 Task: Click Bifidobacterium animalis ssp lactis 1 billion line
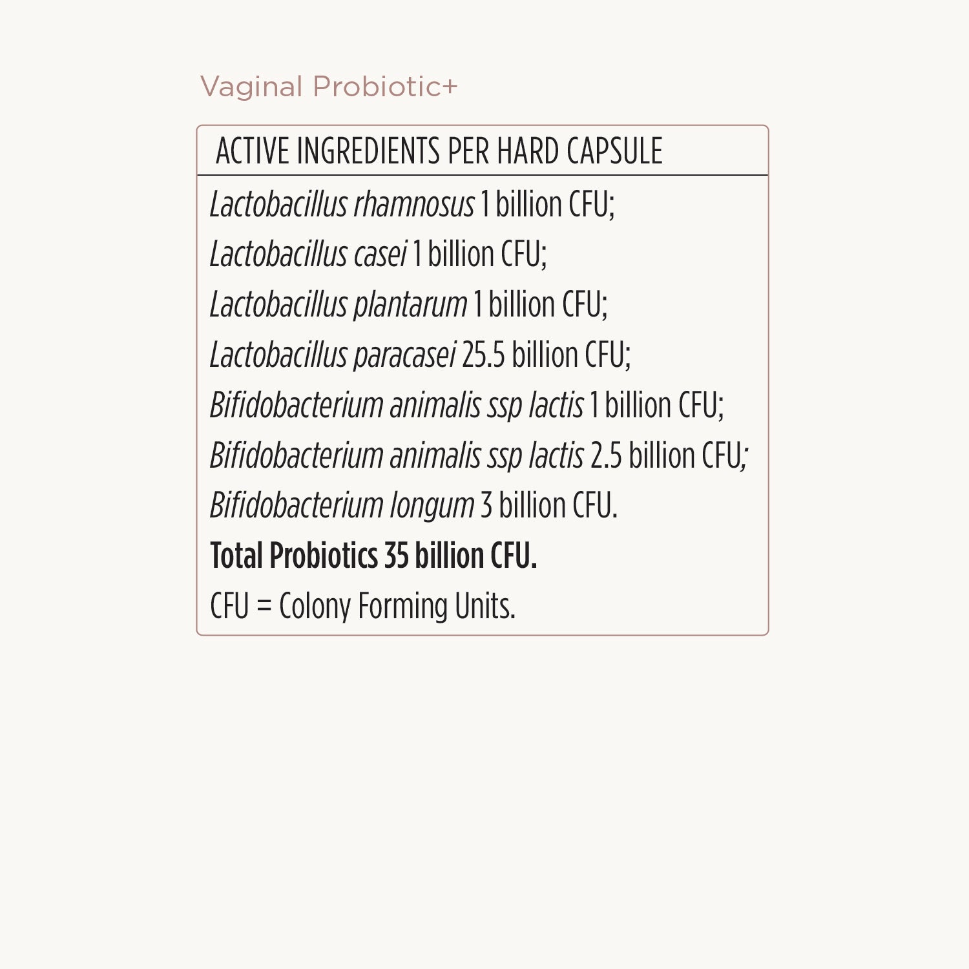pos(466,406)
